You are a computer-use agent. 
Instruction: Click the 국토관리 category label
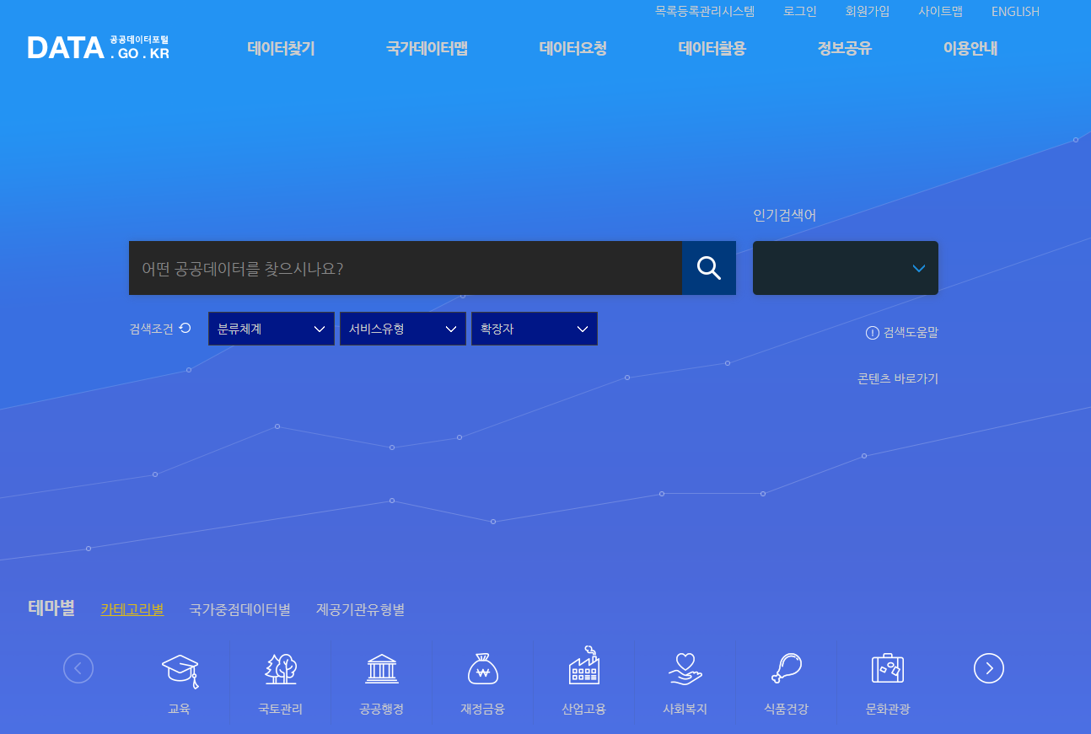281,709
